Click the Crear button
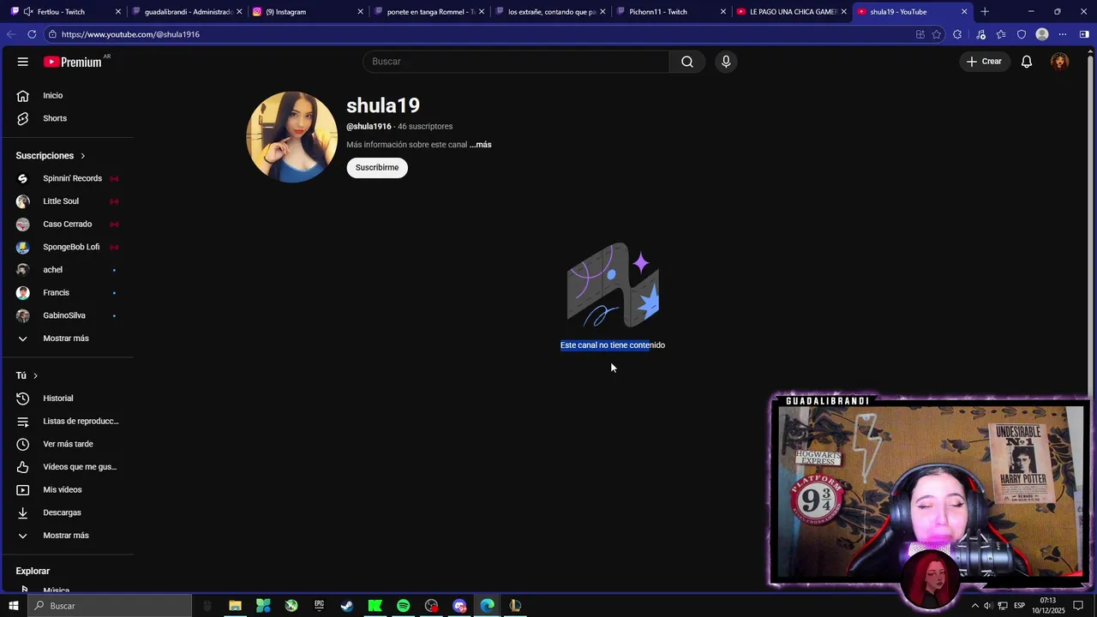1097x617 pixels. [x=984, y=62]
